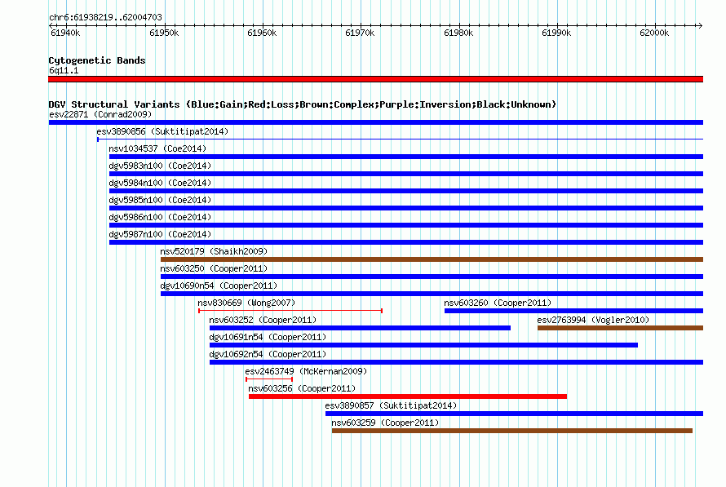This screenshot has width=726, height=487.
Task: Click the esv22871 (Conrad2009) variant label
Action: click(100, 114)
